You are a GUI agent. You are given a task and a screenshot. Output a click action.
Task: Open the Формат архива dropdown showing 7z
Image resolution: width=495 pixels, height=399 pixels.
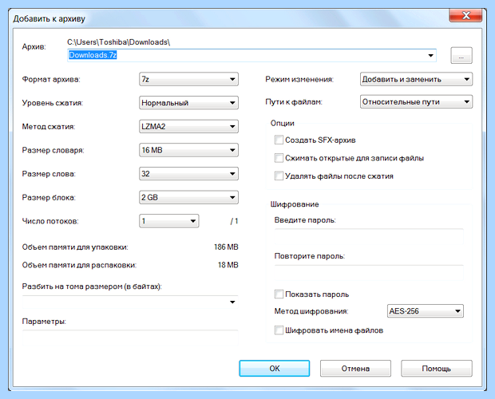tap(188, 79)
